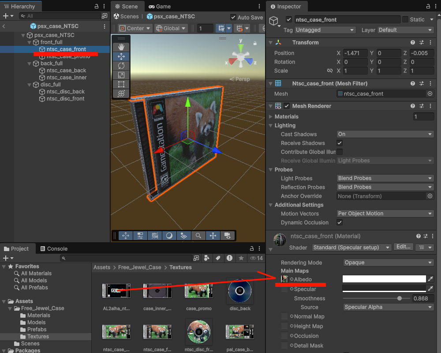Select the Hand view tool
This screenshot has height=353, width=441.
coord(121,47)
